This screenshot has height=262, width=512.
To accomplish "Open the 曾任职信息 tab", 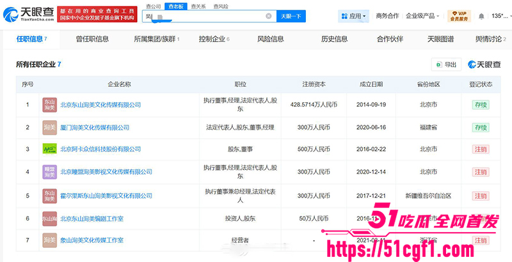I will tap(92, 39).
